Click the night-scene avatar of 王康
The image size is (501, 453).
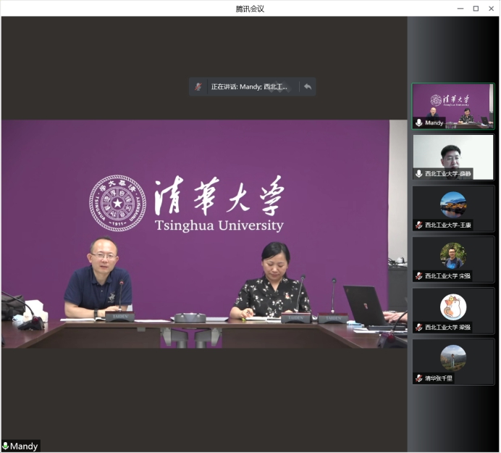coord(453,204)
